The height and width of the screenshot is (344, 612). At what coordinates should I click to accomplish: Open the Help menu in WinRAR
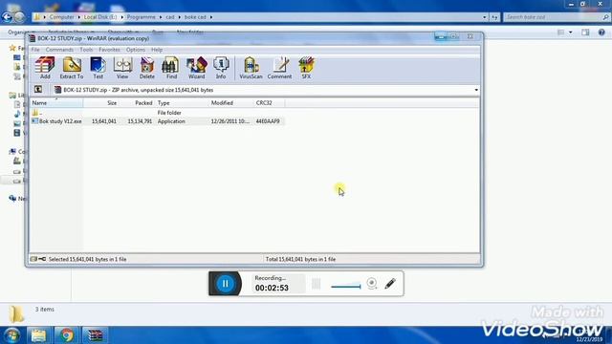coord(157,50)
